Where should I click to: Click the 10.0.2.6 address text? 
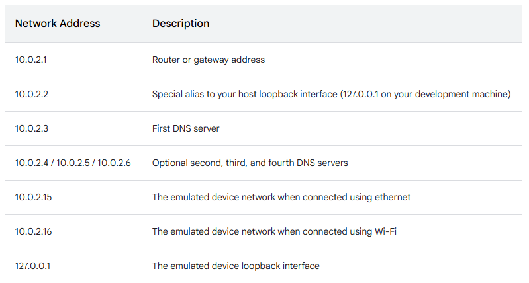click(114, 163)
